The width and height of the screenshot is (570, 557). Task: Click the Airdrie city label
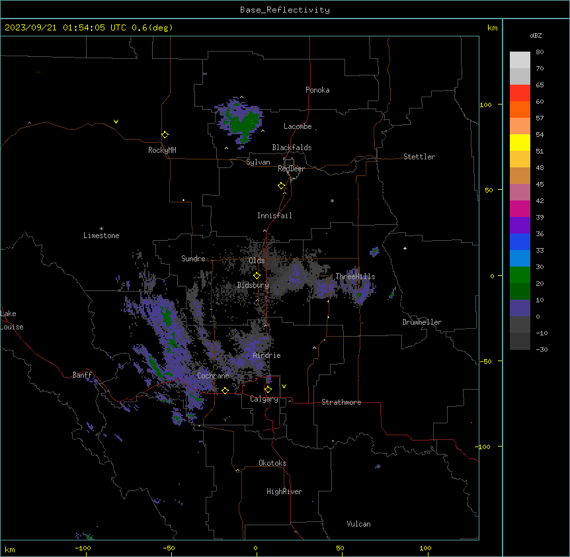[x=266, y=355]
